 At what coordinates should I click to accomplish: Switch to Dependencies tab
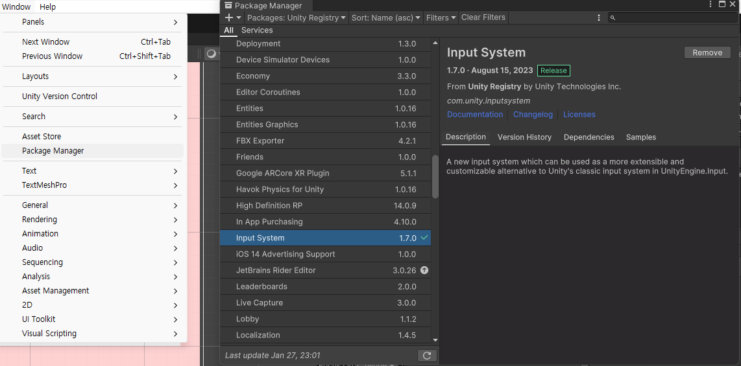[x=589, y=137]
